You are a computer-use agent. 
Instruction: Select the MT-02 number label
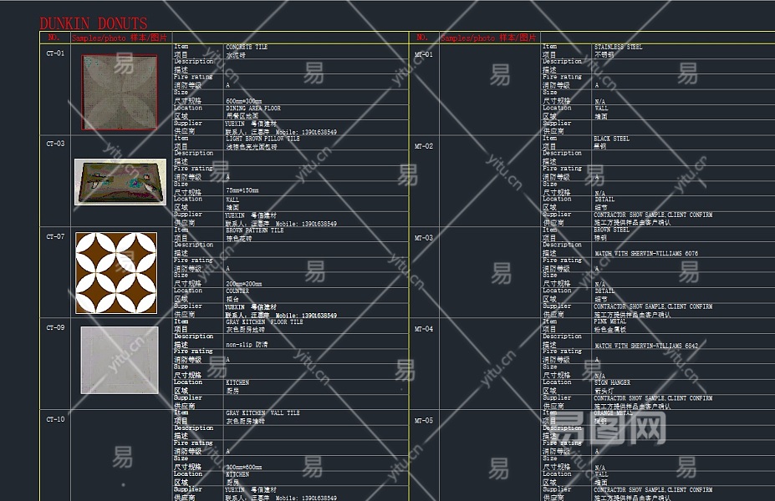424,146
